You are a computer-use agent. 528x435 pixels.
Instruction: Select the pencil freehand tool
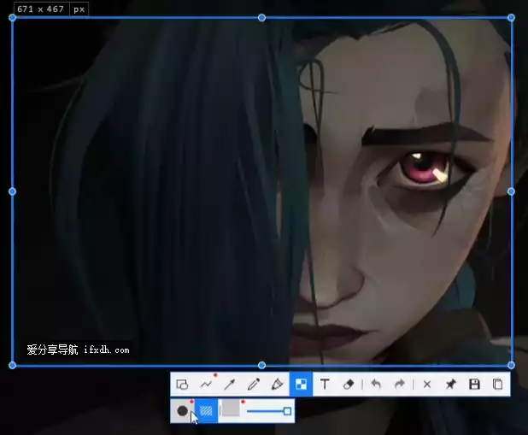[x=254, y=385]
